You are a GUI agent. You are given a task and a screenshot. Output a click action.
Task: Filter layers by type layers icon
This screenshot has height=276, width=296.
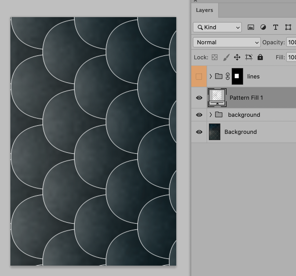click(275, 27)
